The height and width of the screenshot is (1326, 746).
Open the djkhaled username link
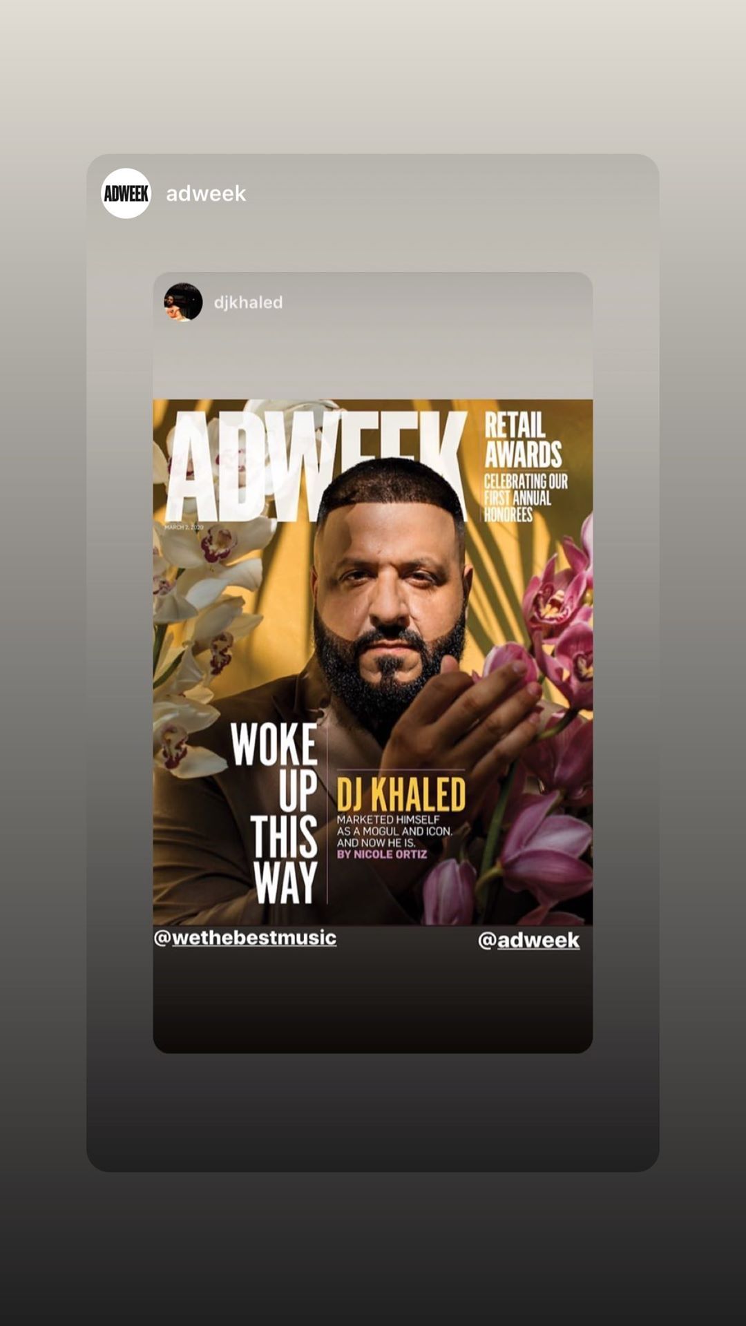248,302
